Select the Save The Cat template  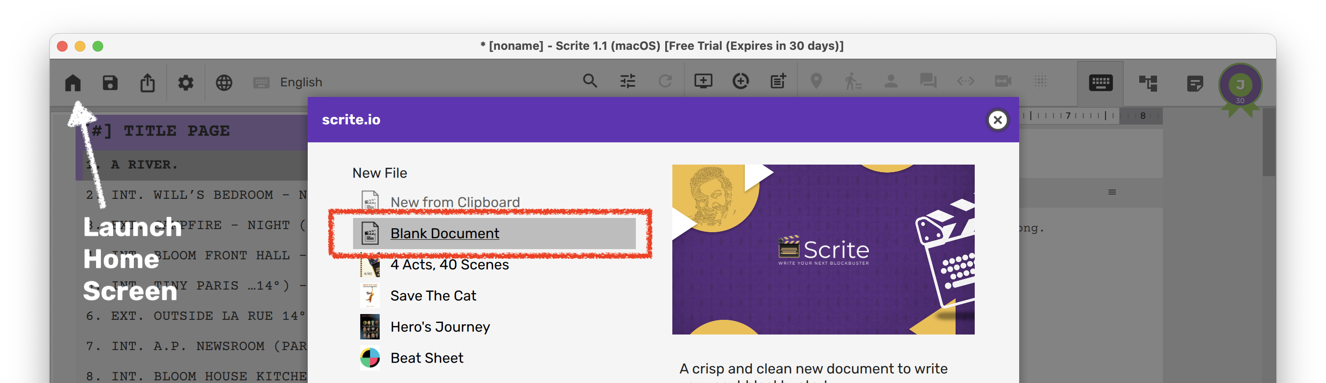(x=433, y=295)
